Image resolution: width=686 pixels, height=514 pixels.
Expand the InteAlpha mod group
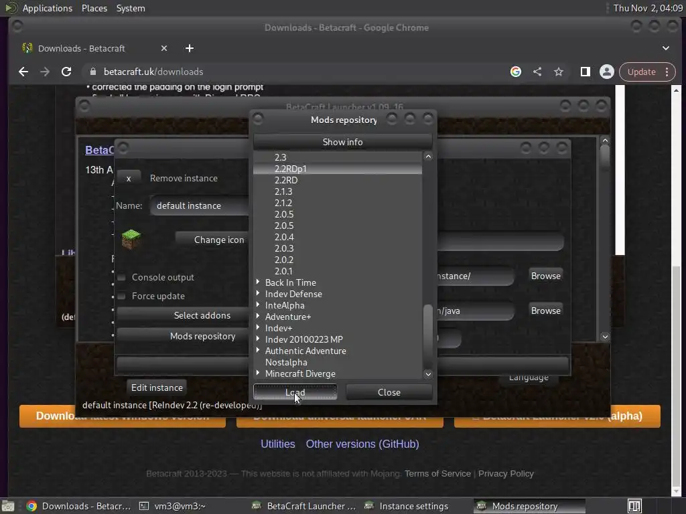click(258, 305)
